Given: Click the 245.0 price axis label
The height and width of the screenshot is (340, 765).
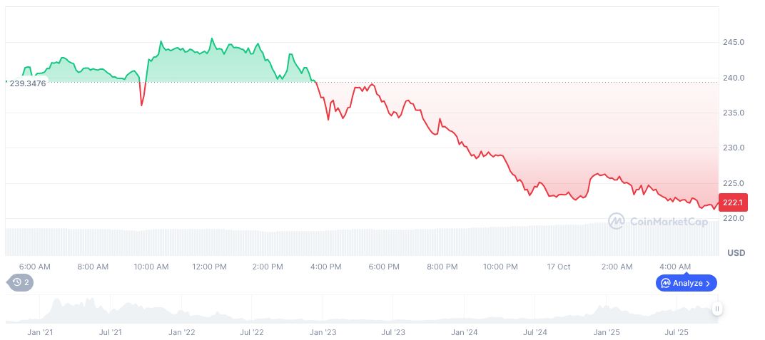Looking at the screenshot, I should [734, 43].
